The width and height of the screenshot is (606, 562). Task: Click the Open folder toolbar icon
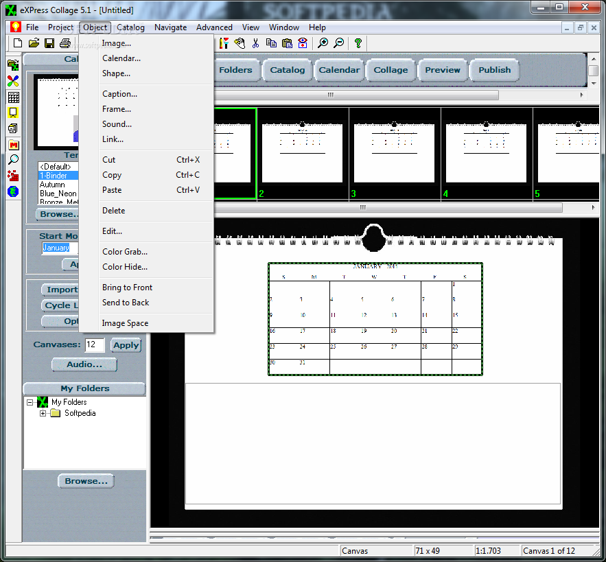point(34,43)
